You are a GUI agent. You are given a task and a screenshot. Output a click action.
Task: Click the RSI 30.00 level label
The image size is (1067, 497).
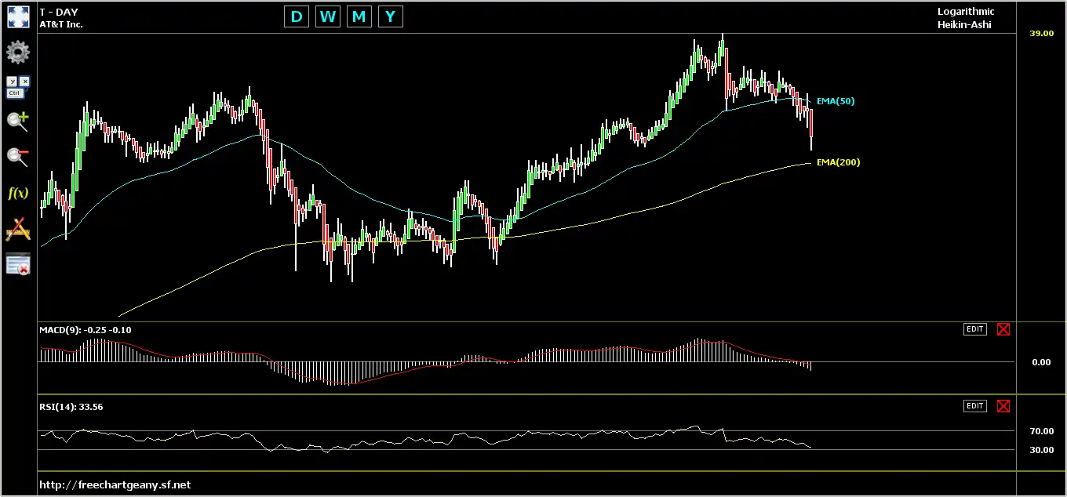coord(1041,450)
